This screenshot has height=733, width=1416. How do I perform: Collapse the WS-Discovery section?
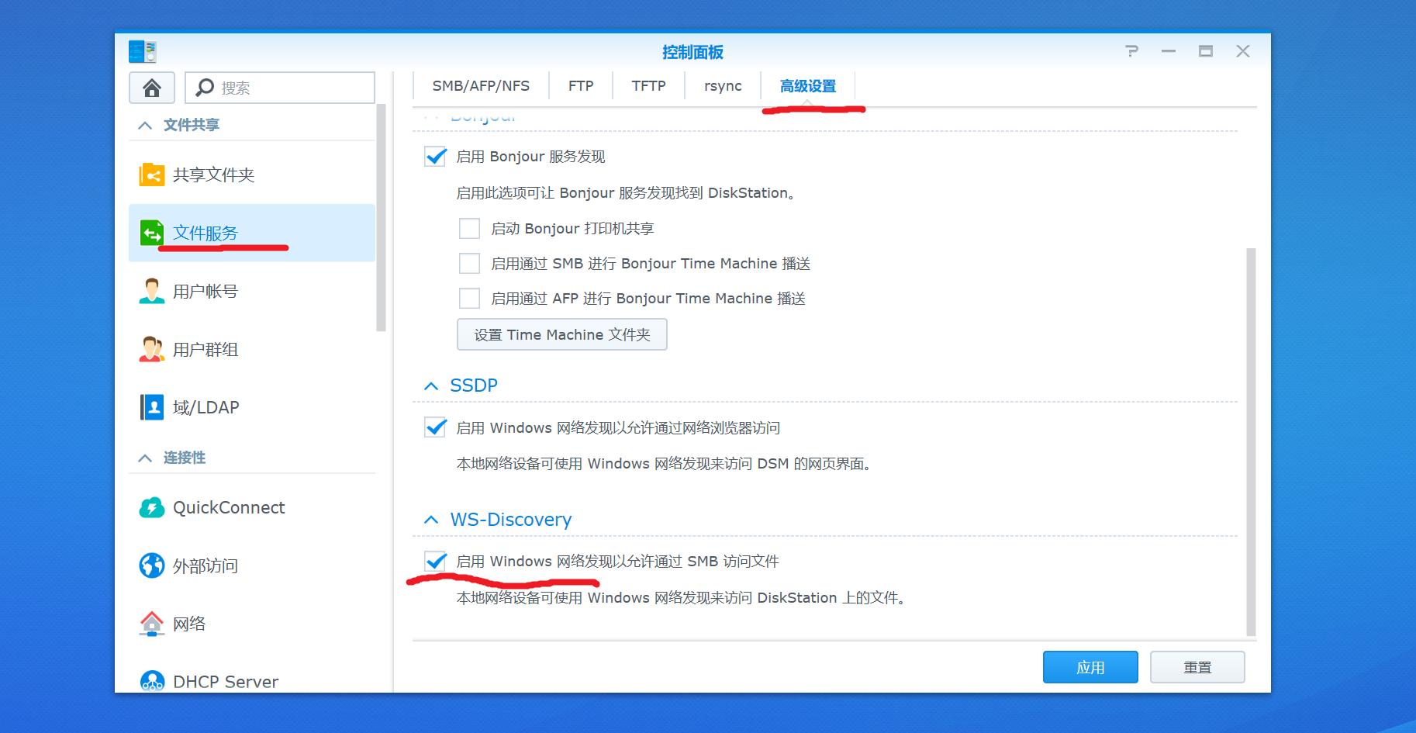pos(432,519)
